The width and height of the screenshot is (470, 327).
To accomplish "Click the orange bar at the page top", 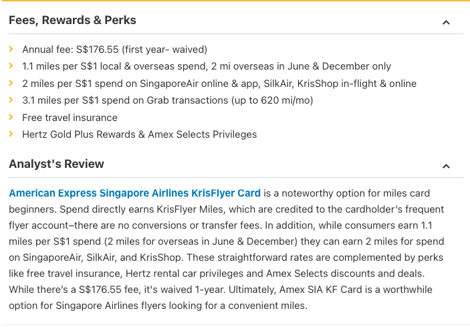I will (235, 1).
